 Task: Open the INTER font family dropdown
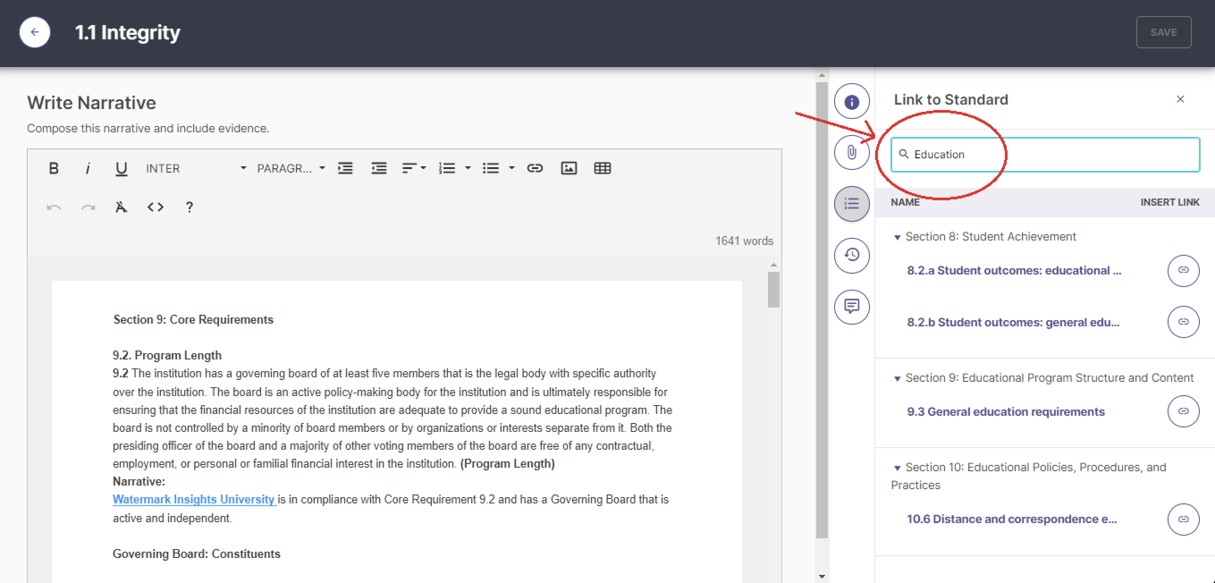196,169
